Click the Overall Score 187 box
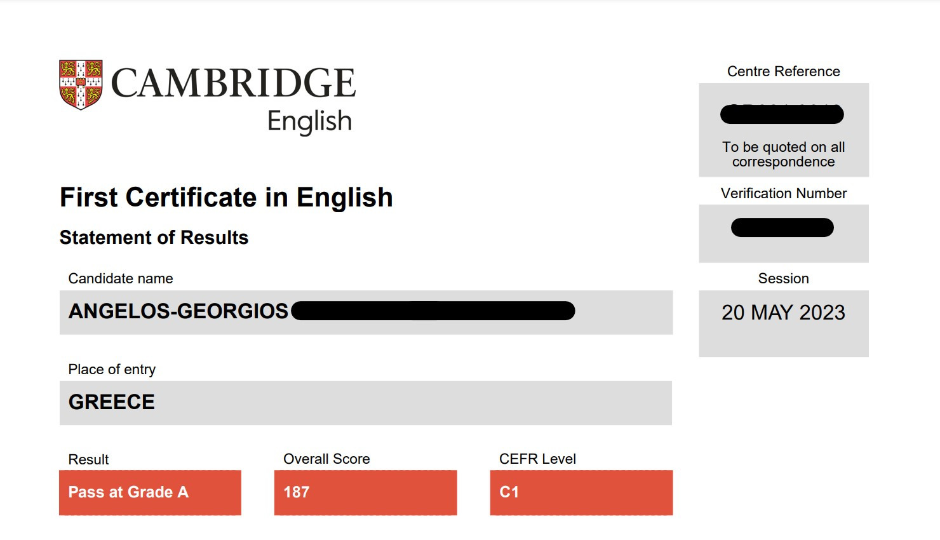The height and width of the screenshot is (540, 940). pyautogui.click(x=365, y=492)
